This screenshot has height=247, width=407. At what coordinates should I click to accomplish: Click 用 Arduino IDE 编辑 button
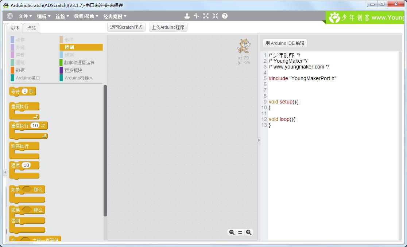click(x=285, y=43)
